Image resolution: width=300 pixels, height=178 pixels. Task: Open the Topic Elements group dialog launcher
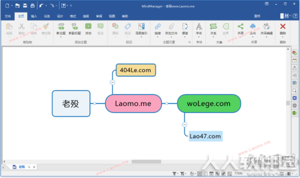(x=189, y=42)
